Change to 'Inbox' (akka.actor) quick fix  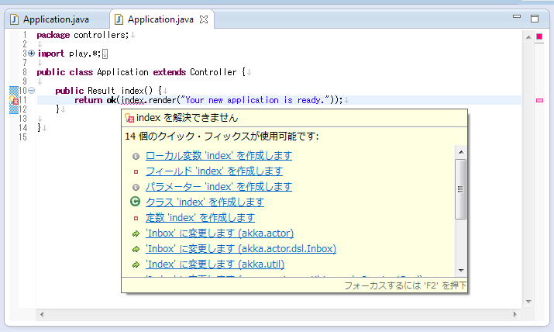(219, 233)
